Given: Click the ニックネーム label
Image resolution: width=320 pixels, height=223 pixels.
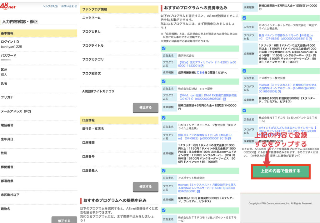Looking at the screenshot, I should click(x=92, y=18).
